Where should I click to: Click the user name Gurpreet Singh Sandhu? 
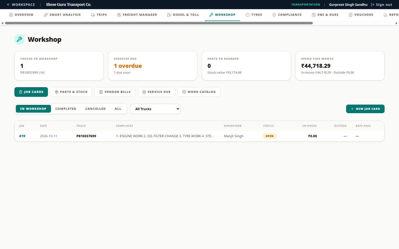click(x=348, y=4)
